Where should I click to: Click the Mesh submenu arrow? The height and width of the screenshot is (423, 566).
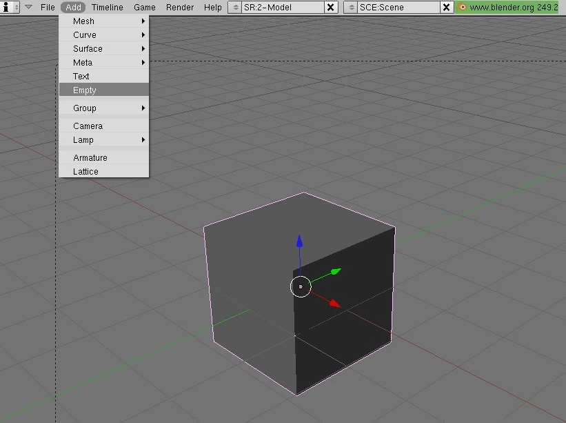tap(143, 21)
